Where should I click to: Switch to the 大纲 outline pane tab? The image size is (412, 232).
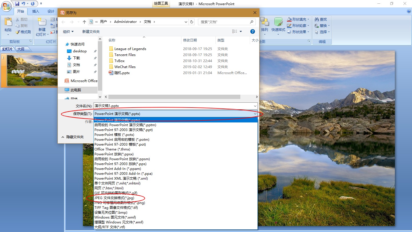click(x=21, y=49)
